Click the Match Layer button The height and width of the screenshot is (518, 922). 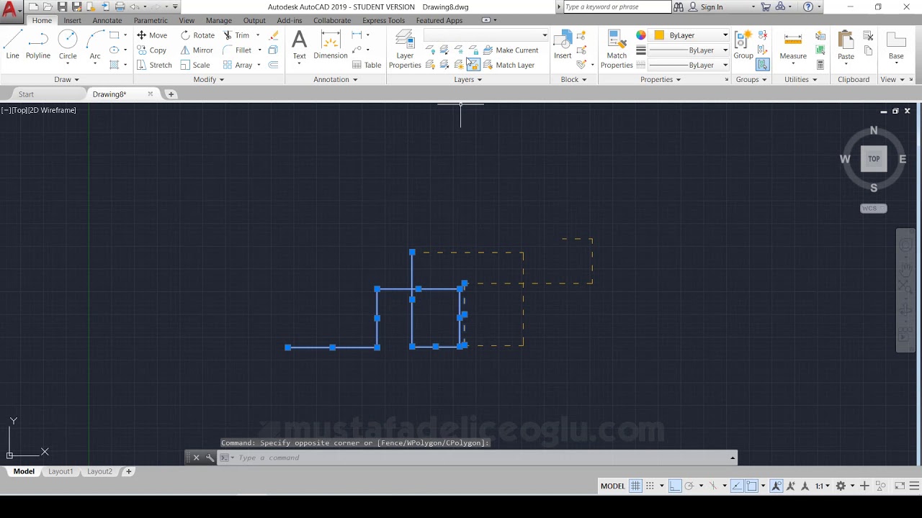click(509, 65)
